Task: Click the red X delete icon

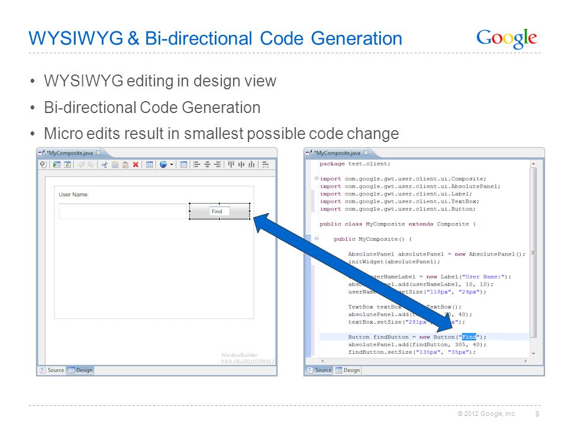Action: 135,165
